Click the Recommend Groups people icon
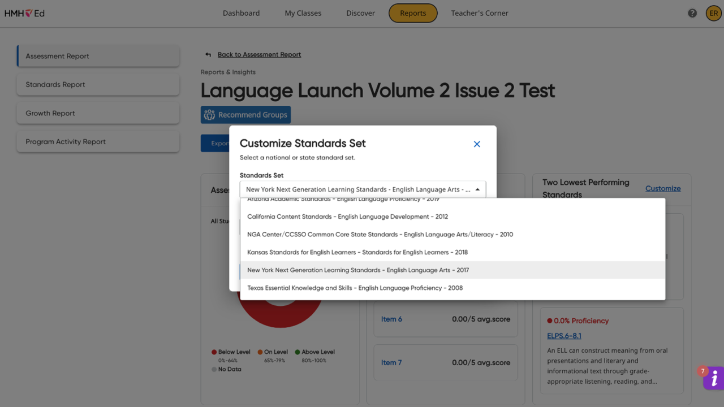724x407 pixels. (x=209, y=114)
